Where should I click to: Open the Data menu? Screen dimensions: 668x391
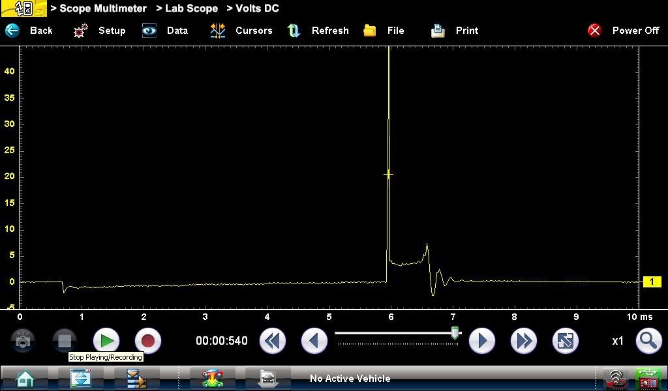click(x=166, y=31)
